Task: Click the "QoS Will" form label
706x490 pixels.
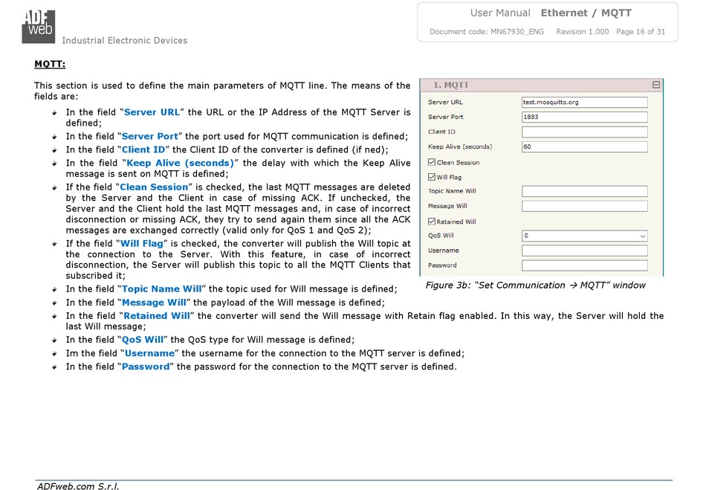Action: pyautogui.click(x=441, y=236)
